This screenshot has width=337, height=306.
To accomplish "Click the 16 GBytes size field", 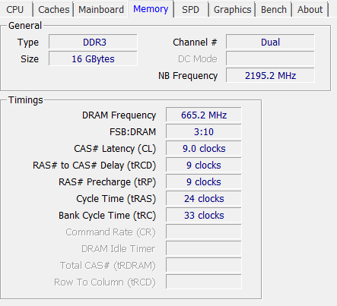I will (x=93, y=58).
